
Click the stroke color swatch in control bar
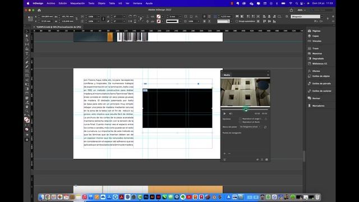click(x=158, y=21)
